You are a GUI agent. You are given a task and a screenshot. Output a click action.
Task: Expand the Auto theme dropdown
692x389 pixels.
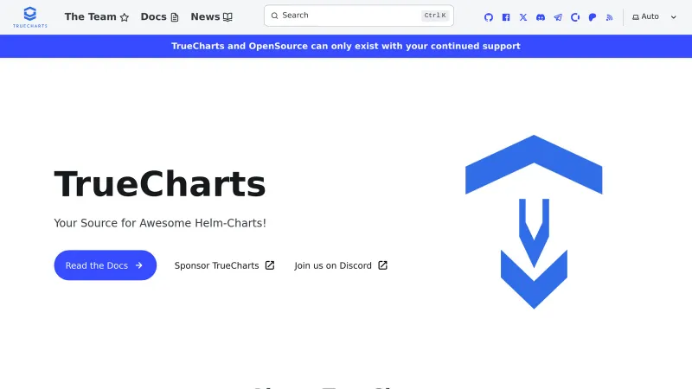pyautogui.click(x=655, y=17)
